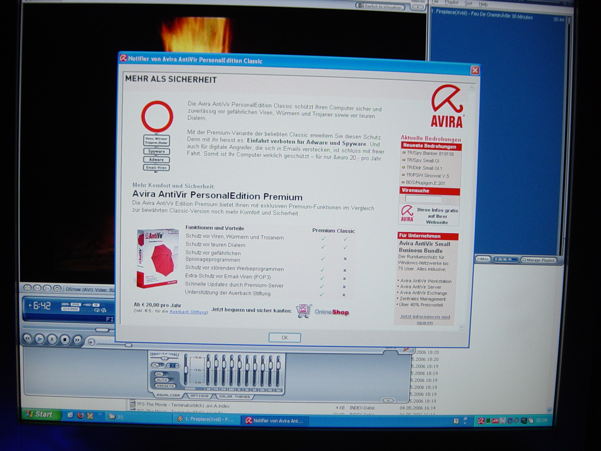Image resolution: width=601 pixels, height=451 pixels.
Task: Mute audio with the speaker icon
Action: 92,342
